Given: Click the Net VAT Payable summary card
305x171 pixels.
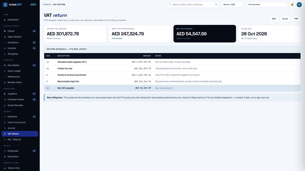Looking at the screenshot, I should tap(205, 34).
